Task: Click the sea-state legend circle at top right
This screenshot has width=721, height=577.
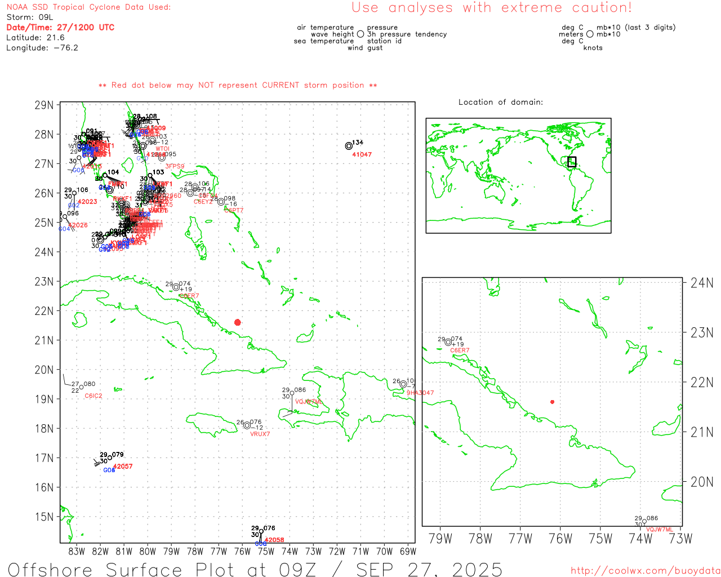Action: coord(590,34)
